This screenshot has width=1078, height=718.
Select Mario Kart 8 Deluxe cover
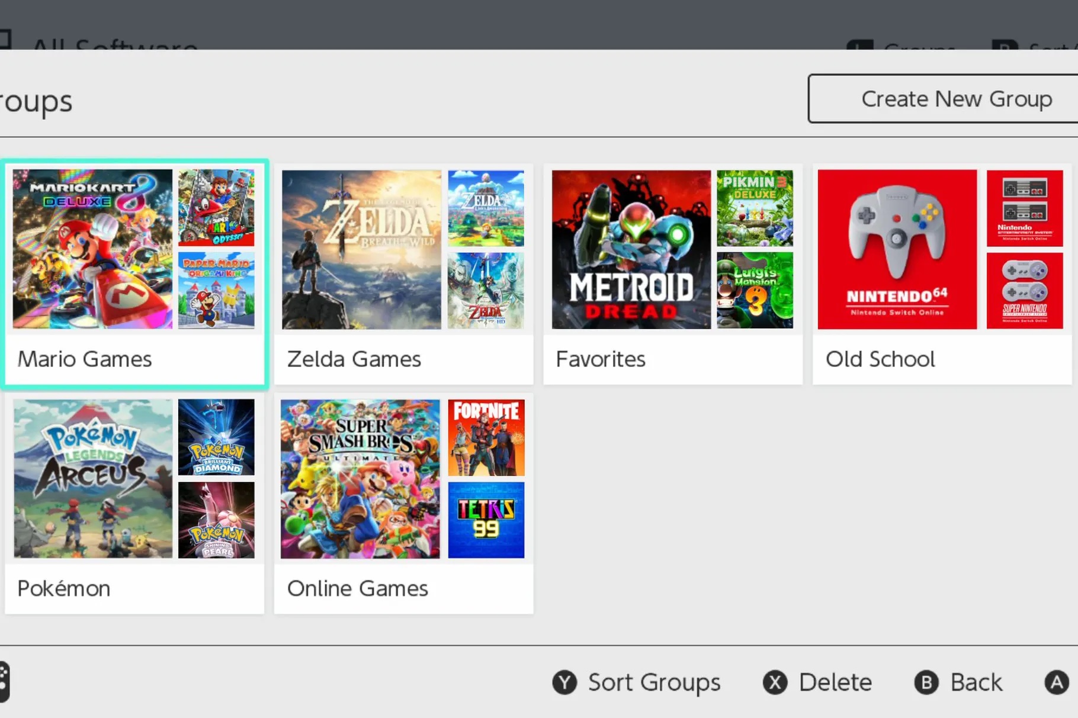coord(92,249)
